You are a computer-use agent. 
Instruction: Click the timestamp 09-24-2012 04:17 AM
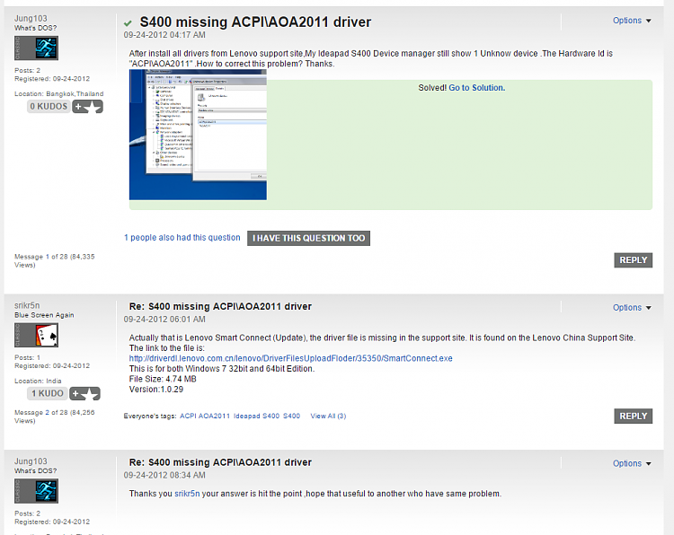tap(164, 35)
